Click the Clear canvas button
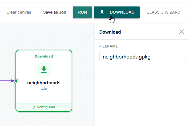The height and width of the screenshot is (126, 189). click(19, 12)
